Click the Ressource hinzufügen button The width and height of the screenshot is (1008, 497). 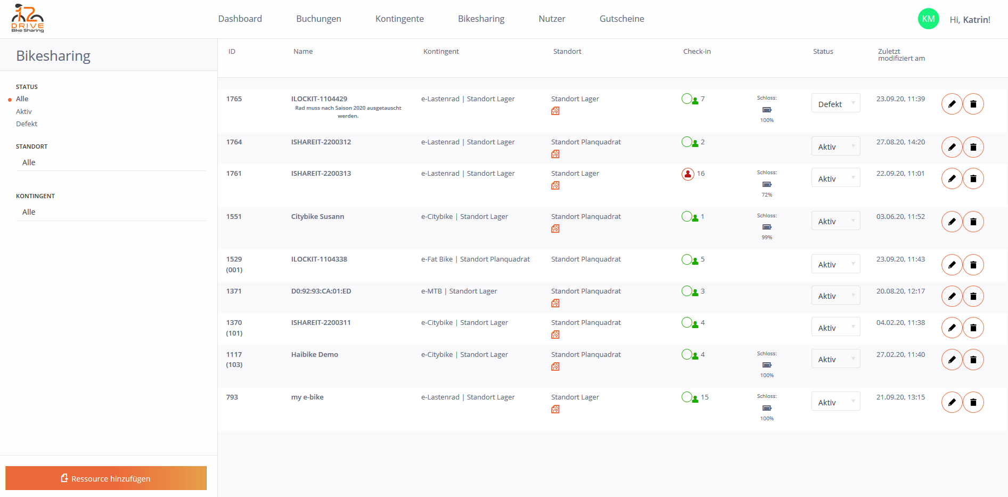(x=106, y=478)
